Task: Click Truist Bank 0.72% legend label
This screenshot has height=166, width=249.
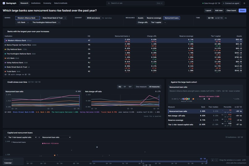Action: tap(109, 112)
